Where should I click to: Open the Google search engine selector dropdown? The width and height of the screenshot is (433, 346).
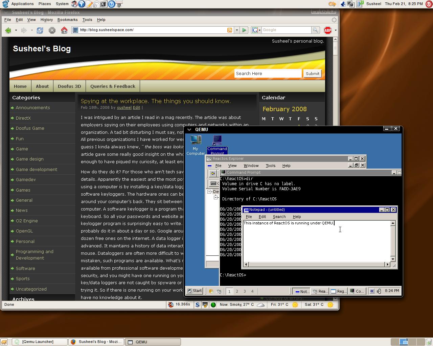pyautogui.click(x=256, y=30)
